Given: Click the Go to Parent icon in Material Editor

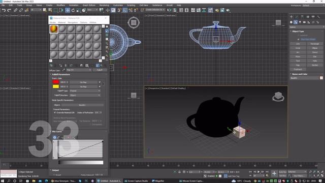Looking at the screenshot, I should [x=102, y=66].
